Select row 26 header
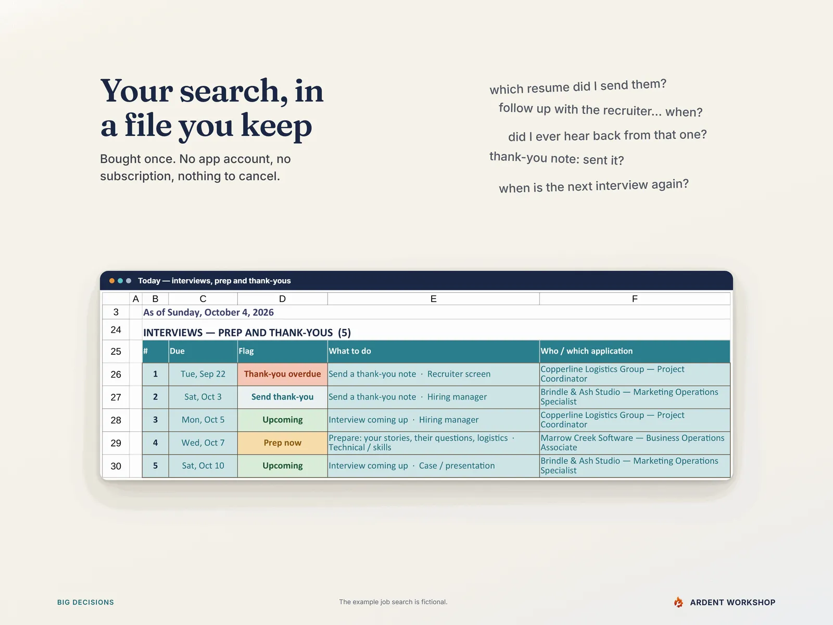 [116, 374]
